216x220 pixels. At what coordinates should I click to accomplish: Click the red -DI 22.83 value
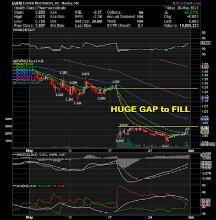(58, 186)
